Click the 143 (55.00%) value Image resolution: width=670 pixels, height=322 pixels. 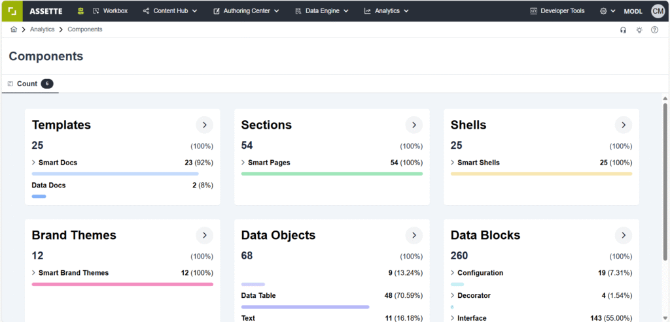click(611, 317)
